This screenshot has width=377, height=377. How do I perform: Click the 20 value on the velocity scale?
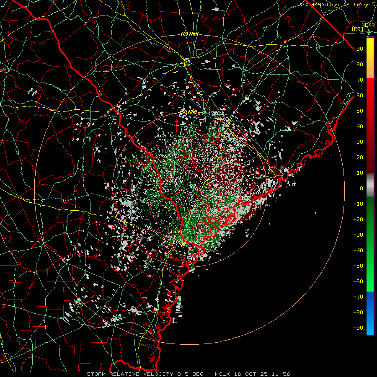[360, 158]
